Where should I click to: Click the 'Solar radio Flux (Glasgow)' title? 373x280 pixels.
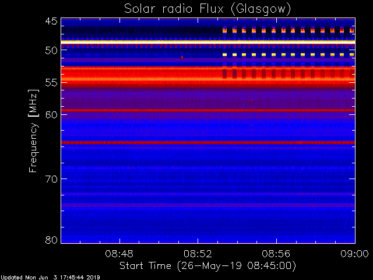(207, 8)
